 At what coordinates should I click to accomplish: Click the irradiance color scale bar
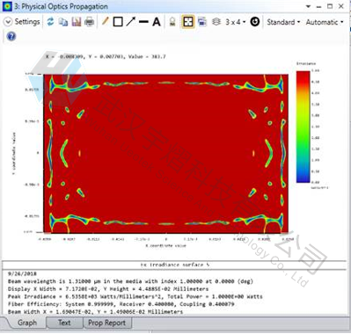click(303, 127)
